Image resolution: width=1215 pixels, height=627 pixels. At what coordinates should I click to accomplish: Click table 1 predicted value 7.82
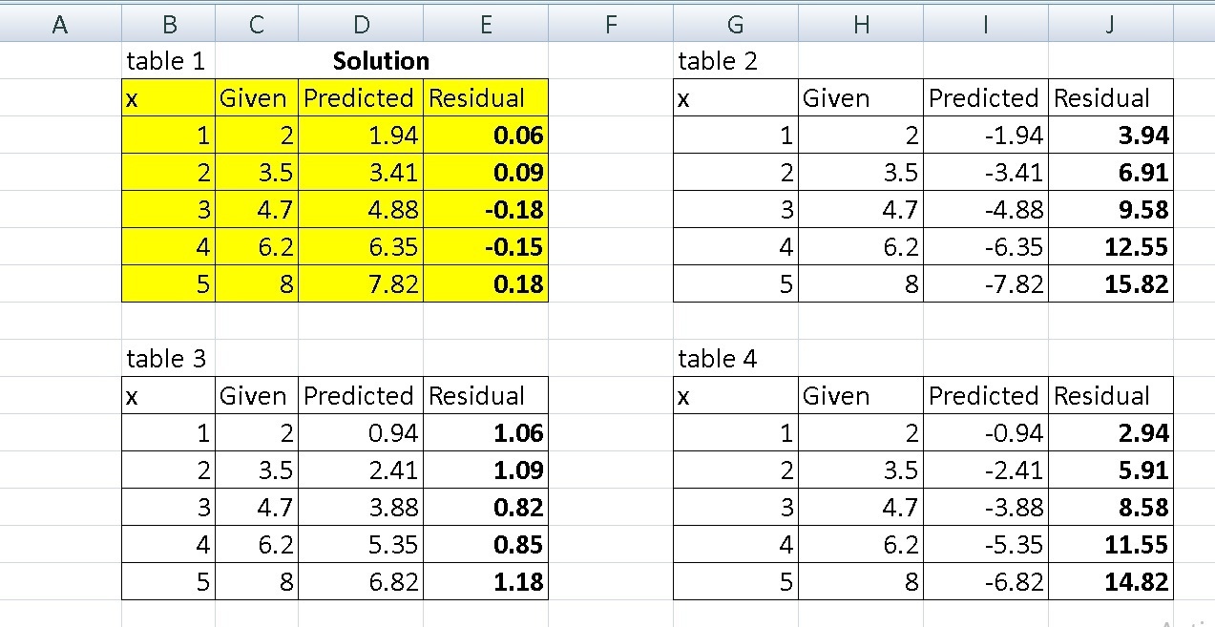(x=361, y=284)
